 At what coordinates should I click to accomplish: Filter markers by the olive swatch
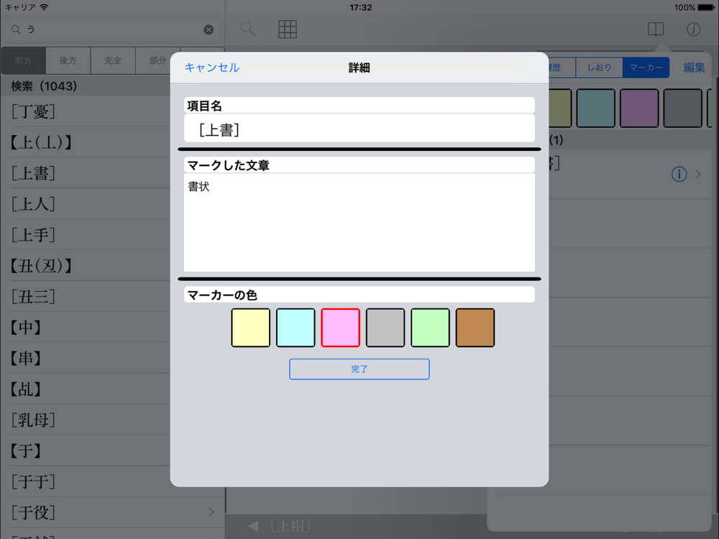click(560, 109)
